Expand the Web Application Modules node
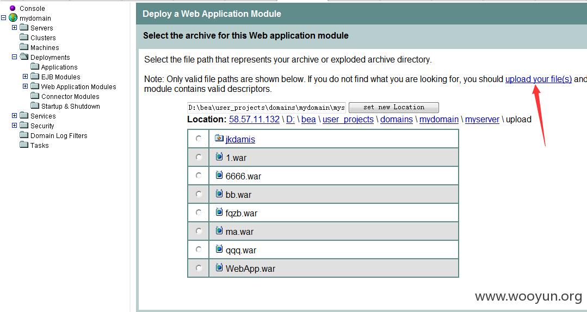Viewport: 587px width, 312px height. 25,86
